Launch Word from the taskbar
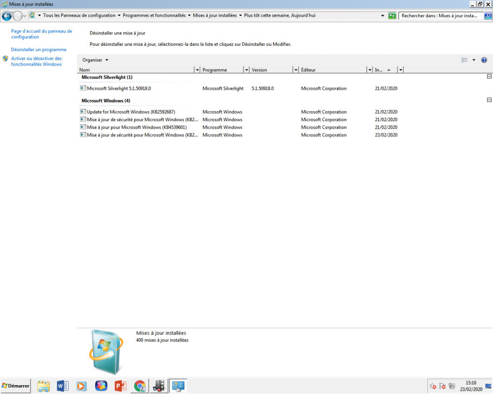 pos(63,386)
